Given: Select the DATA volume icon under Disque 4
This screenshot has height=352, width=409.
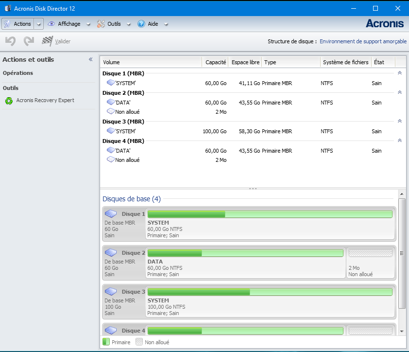Looking at the screenshot, I should click(111, 150).
